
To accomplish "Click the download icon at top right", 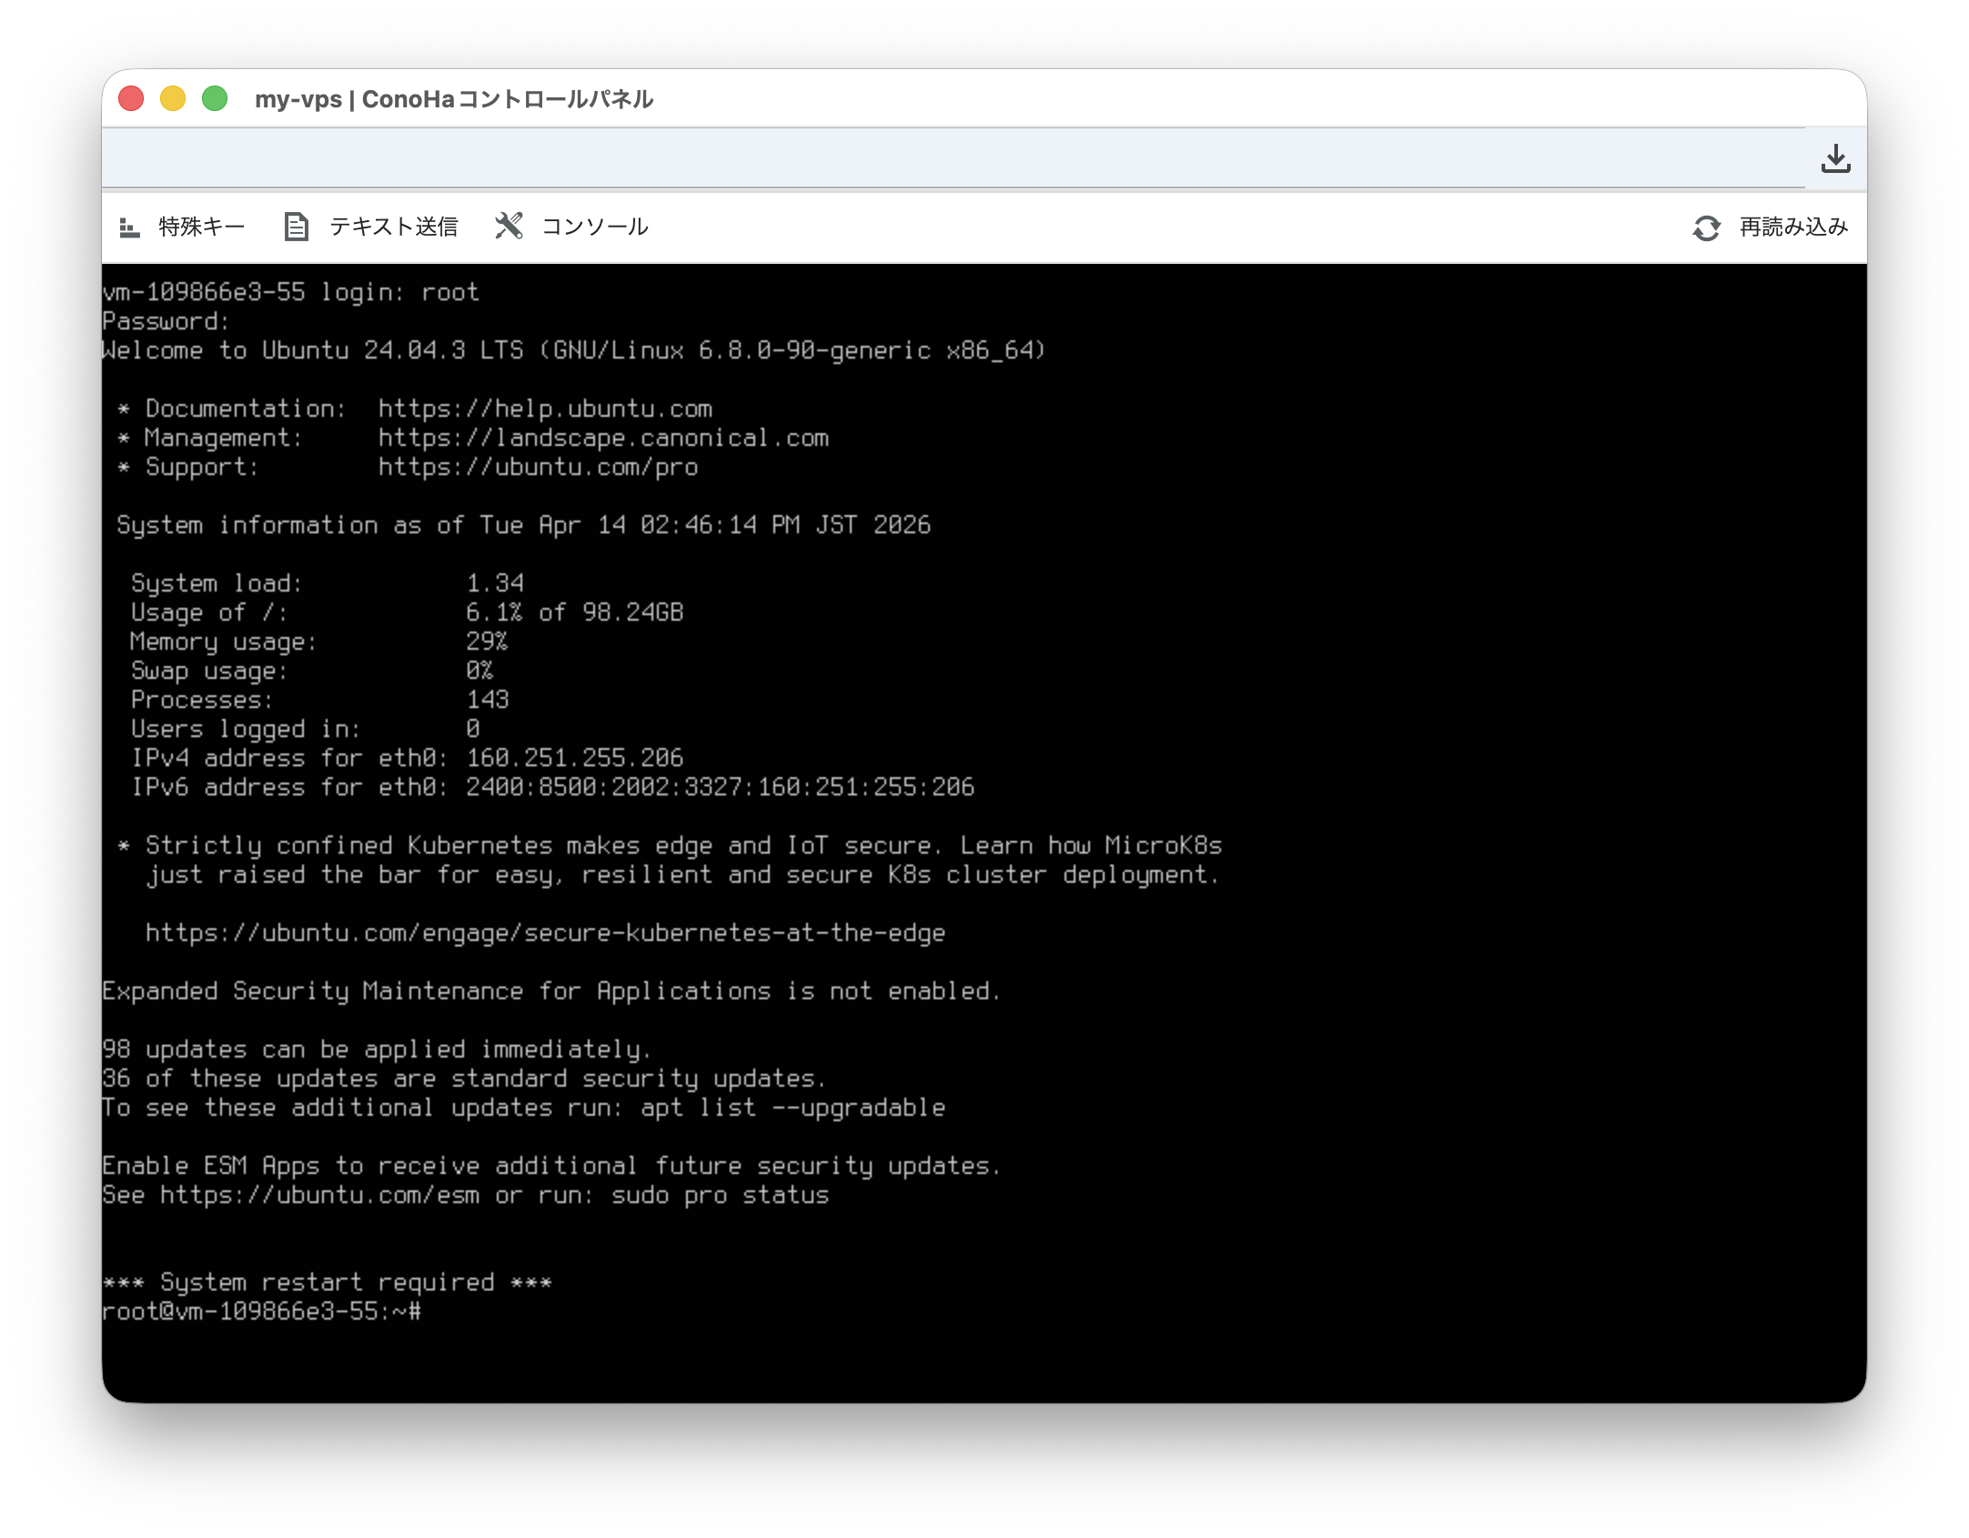I will click(1835, 158).
